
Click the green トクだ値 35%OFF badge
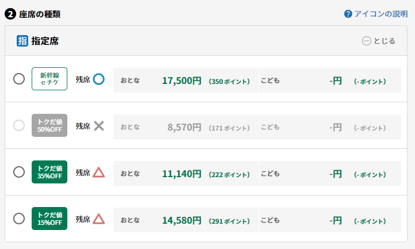(x=50, y=172)
